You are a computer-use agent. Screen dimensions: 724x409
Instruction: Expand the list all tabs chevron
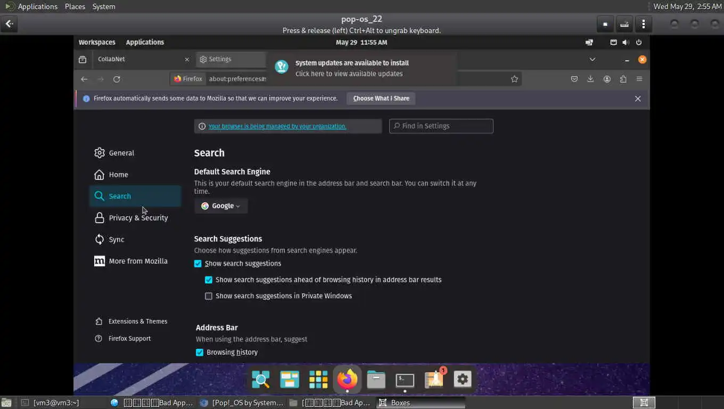592,59
